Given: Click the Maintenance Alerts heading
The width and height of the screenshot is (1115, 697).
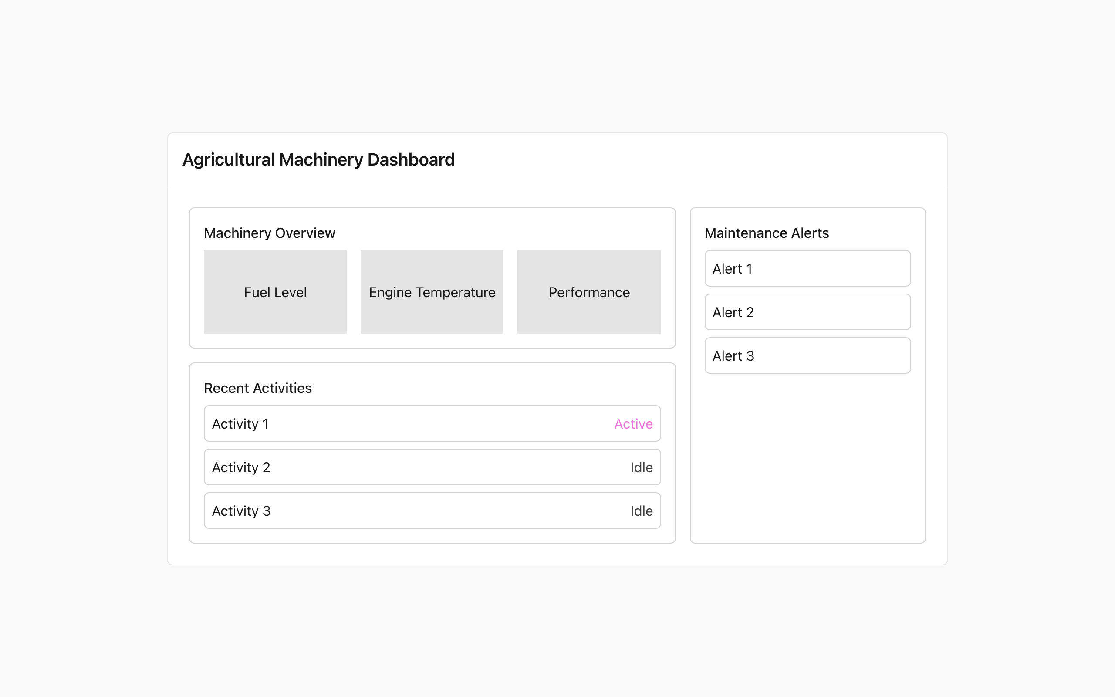Looking at the screenshot, I should 766,233.
